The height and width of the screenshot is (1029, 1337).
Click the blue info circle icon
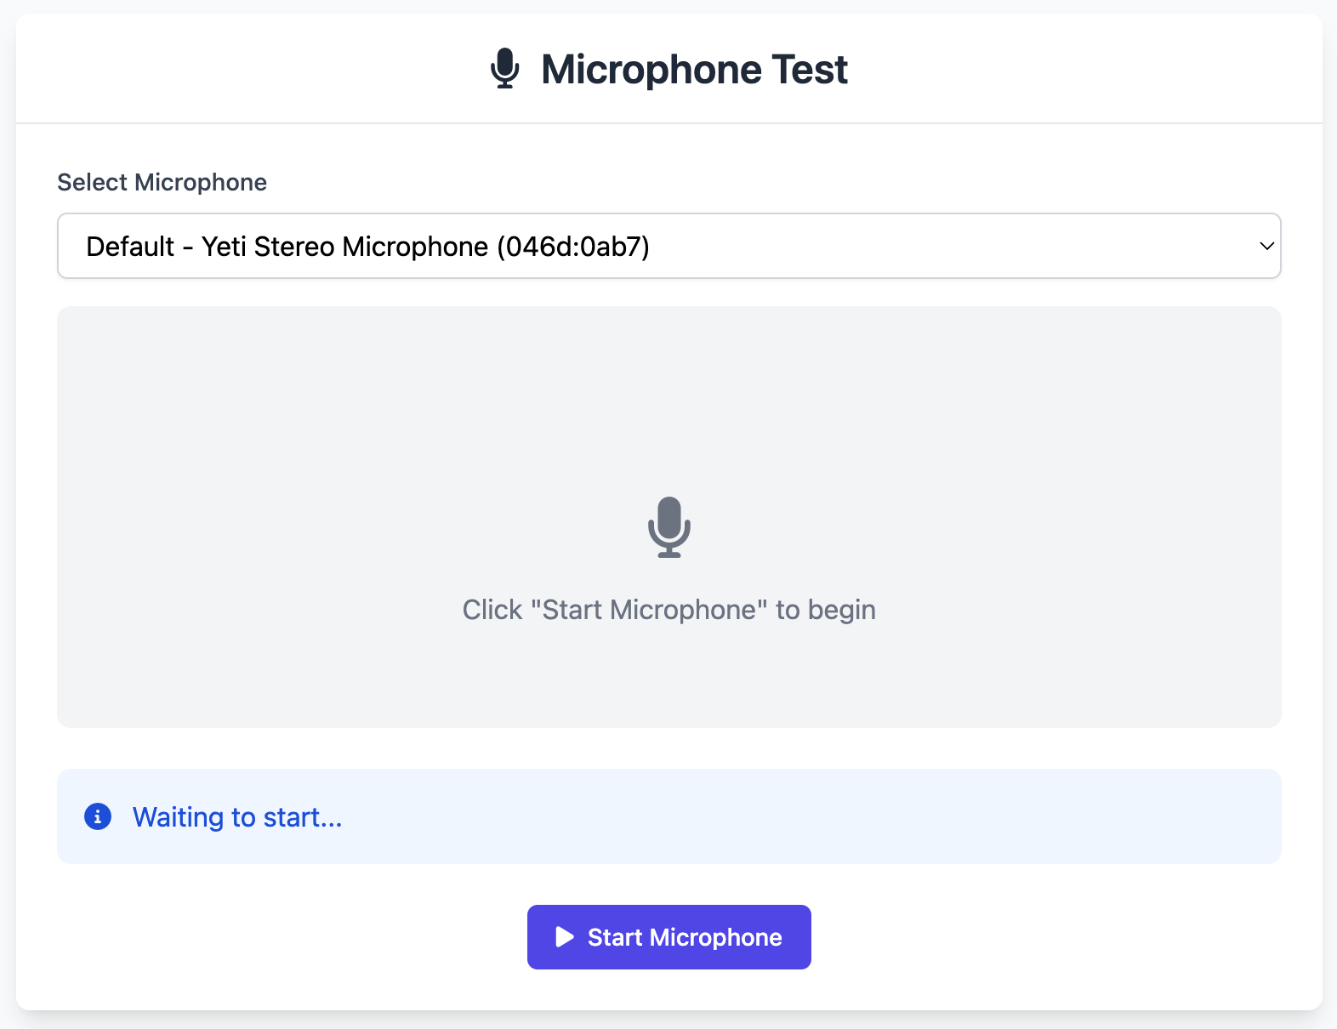pos(98,816)
